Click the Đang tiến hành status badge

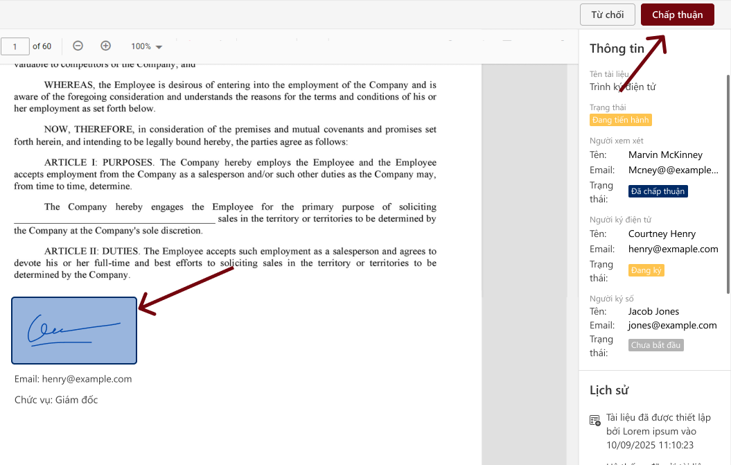(620, 120)
